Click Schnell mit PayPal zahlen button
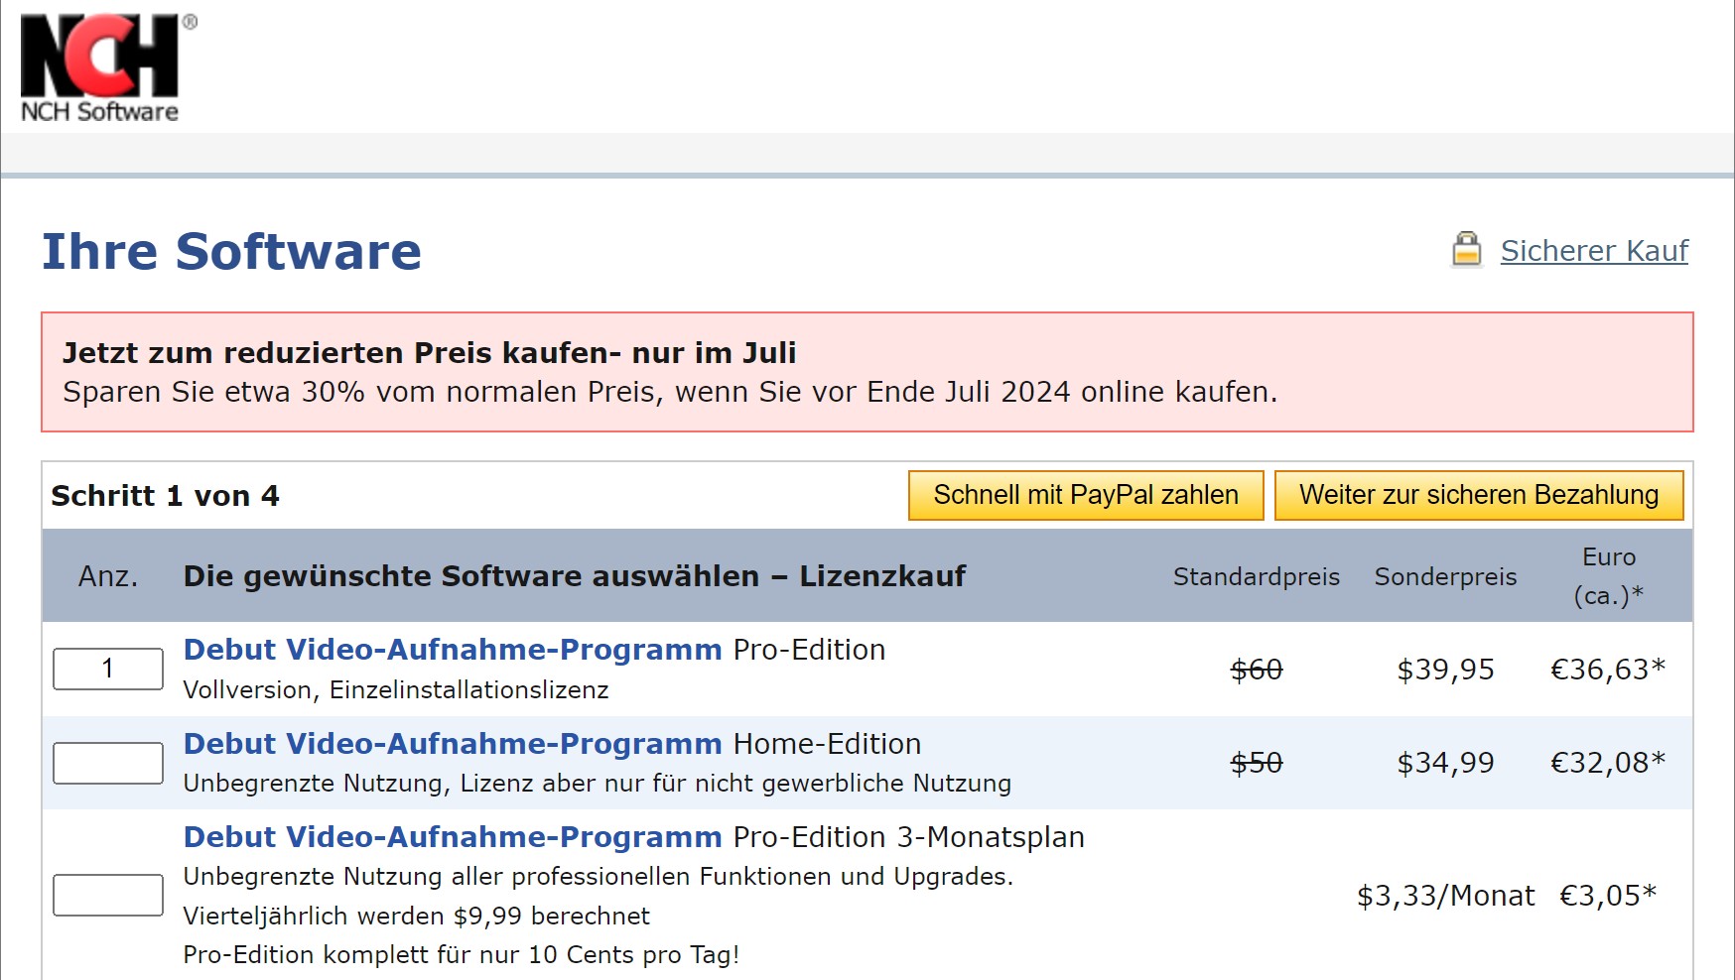 [1086, 495]
